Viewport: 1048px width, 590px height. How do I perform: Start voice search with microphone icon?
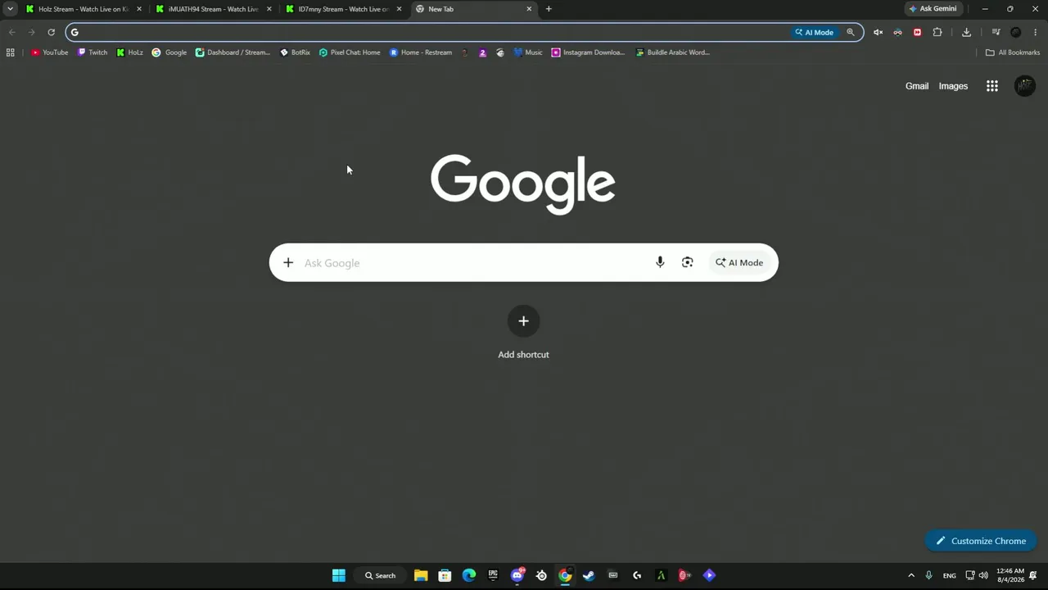pos(660,263)
